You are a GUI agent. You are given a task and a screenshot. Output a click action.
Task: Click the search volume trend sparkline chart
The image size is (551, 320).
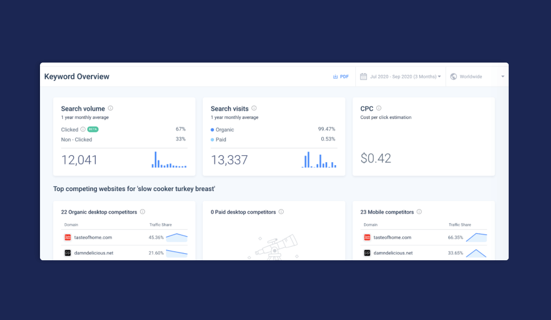(169, 160)
